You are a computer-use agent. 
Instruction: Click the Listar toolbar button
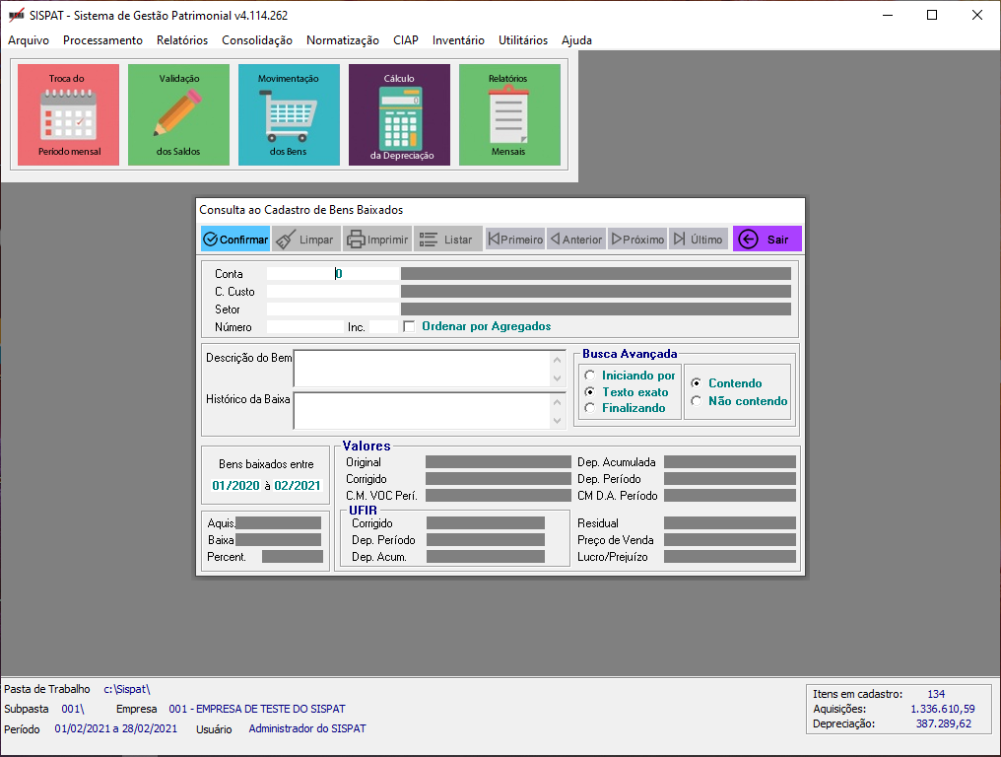click(447, 240)
